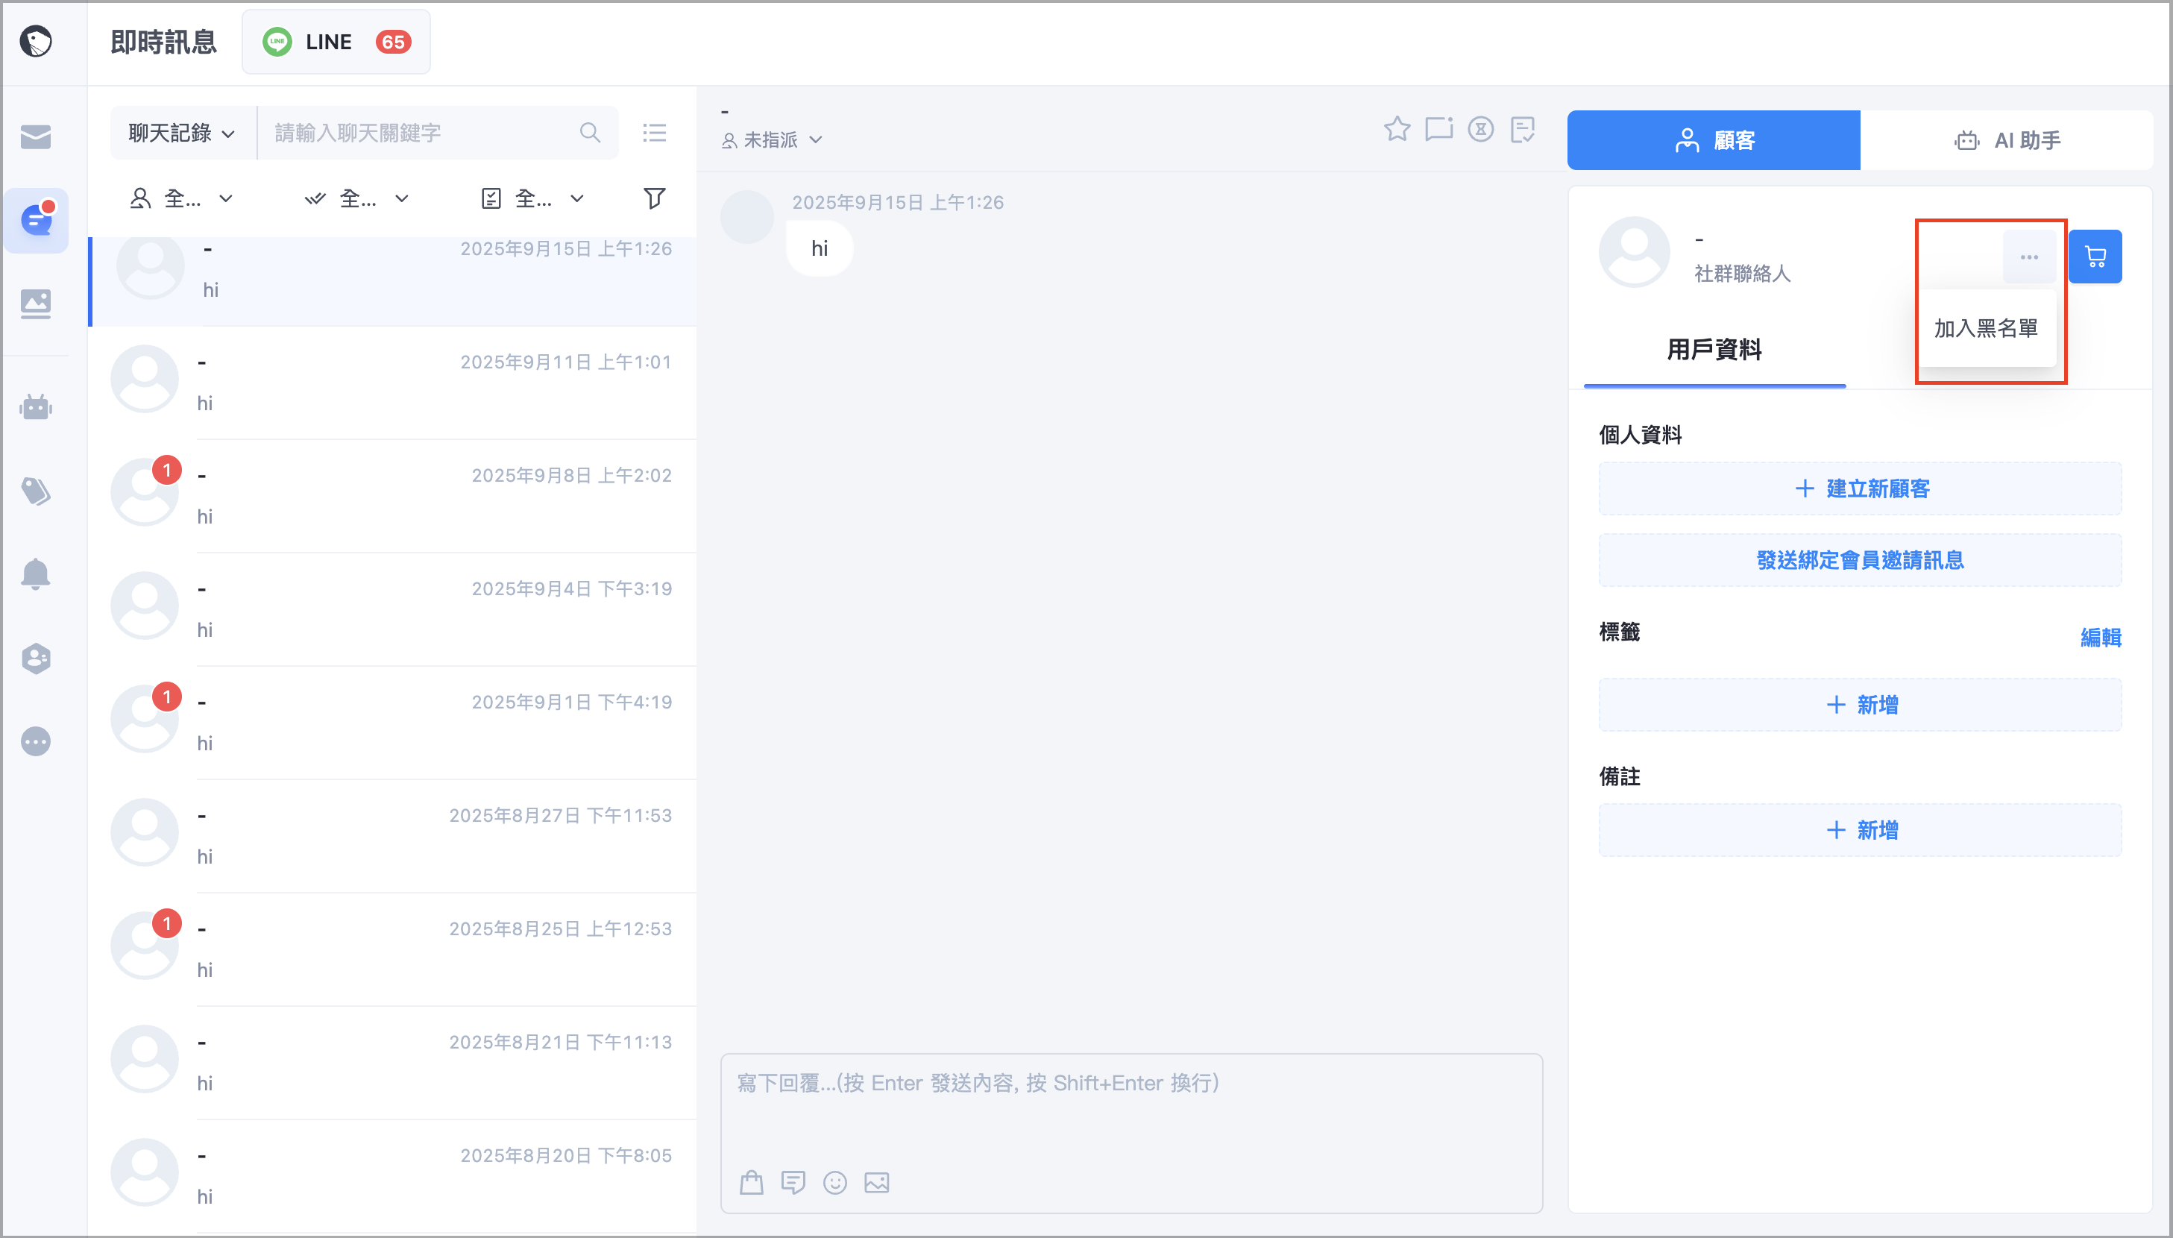
Task: Click the shopping bag icon under reply box
Action: (752, 1182)
